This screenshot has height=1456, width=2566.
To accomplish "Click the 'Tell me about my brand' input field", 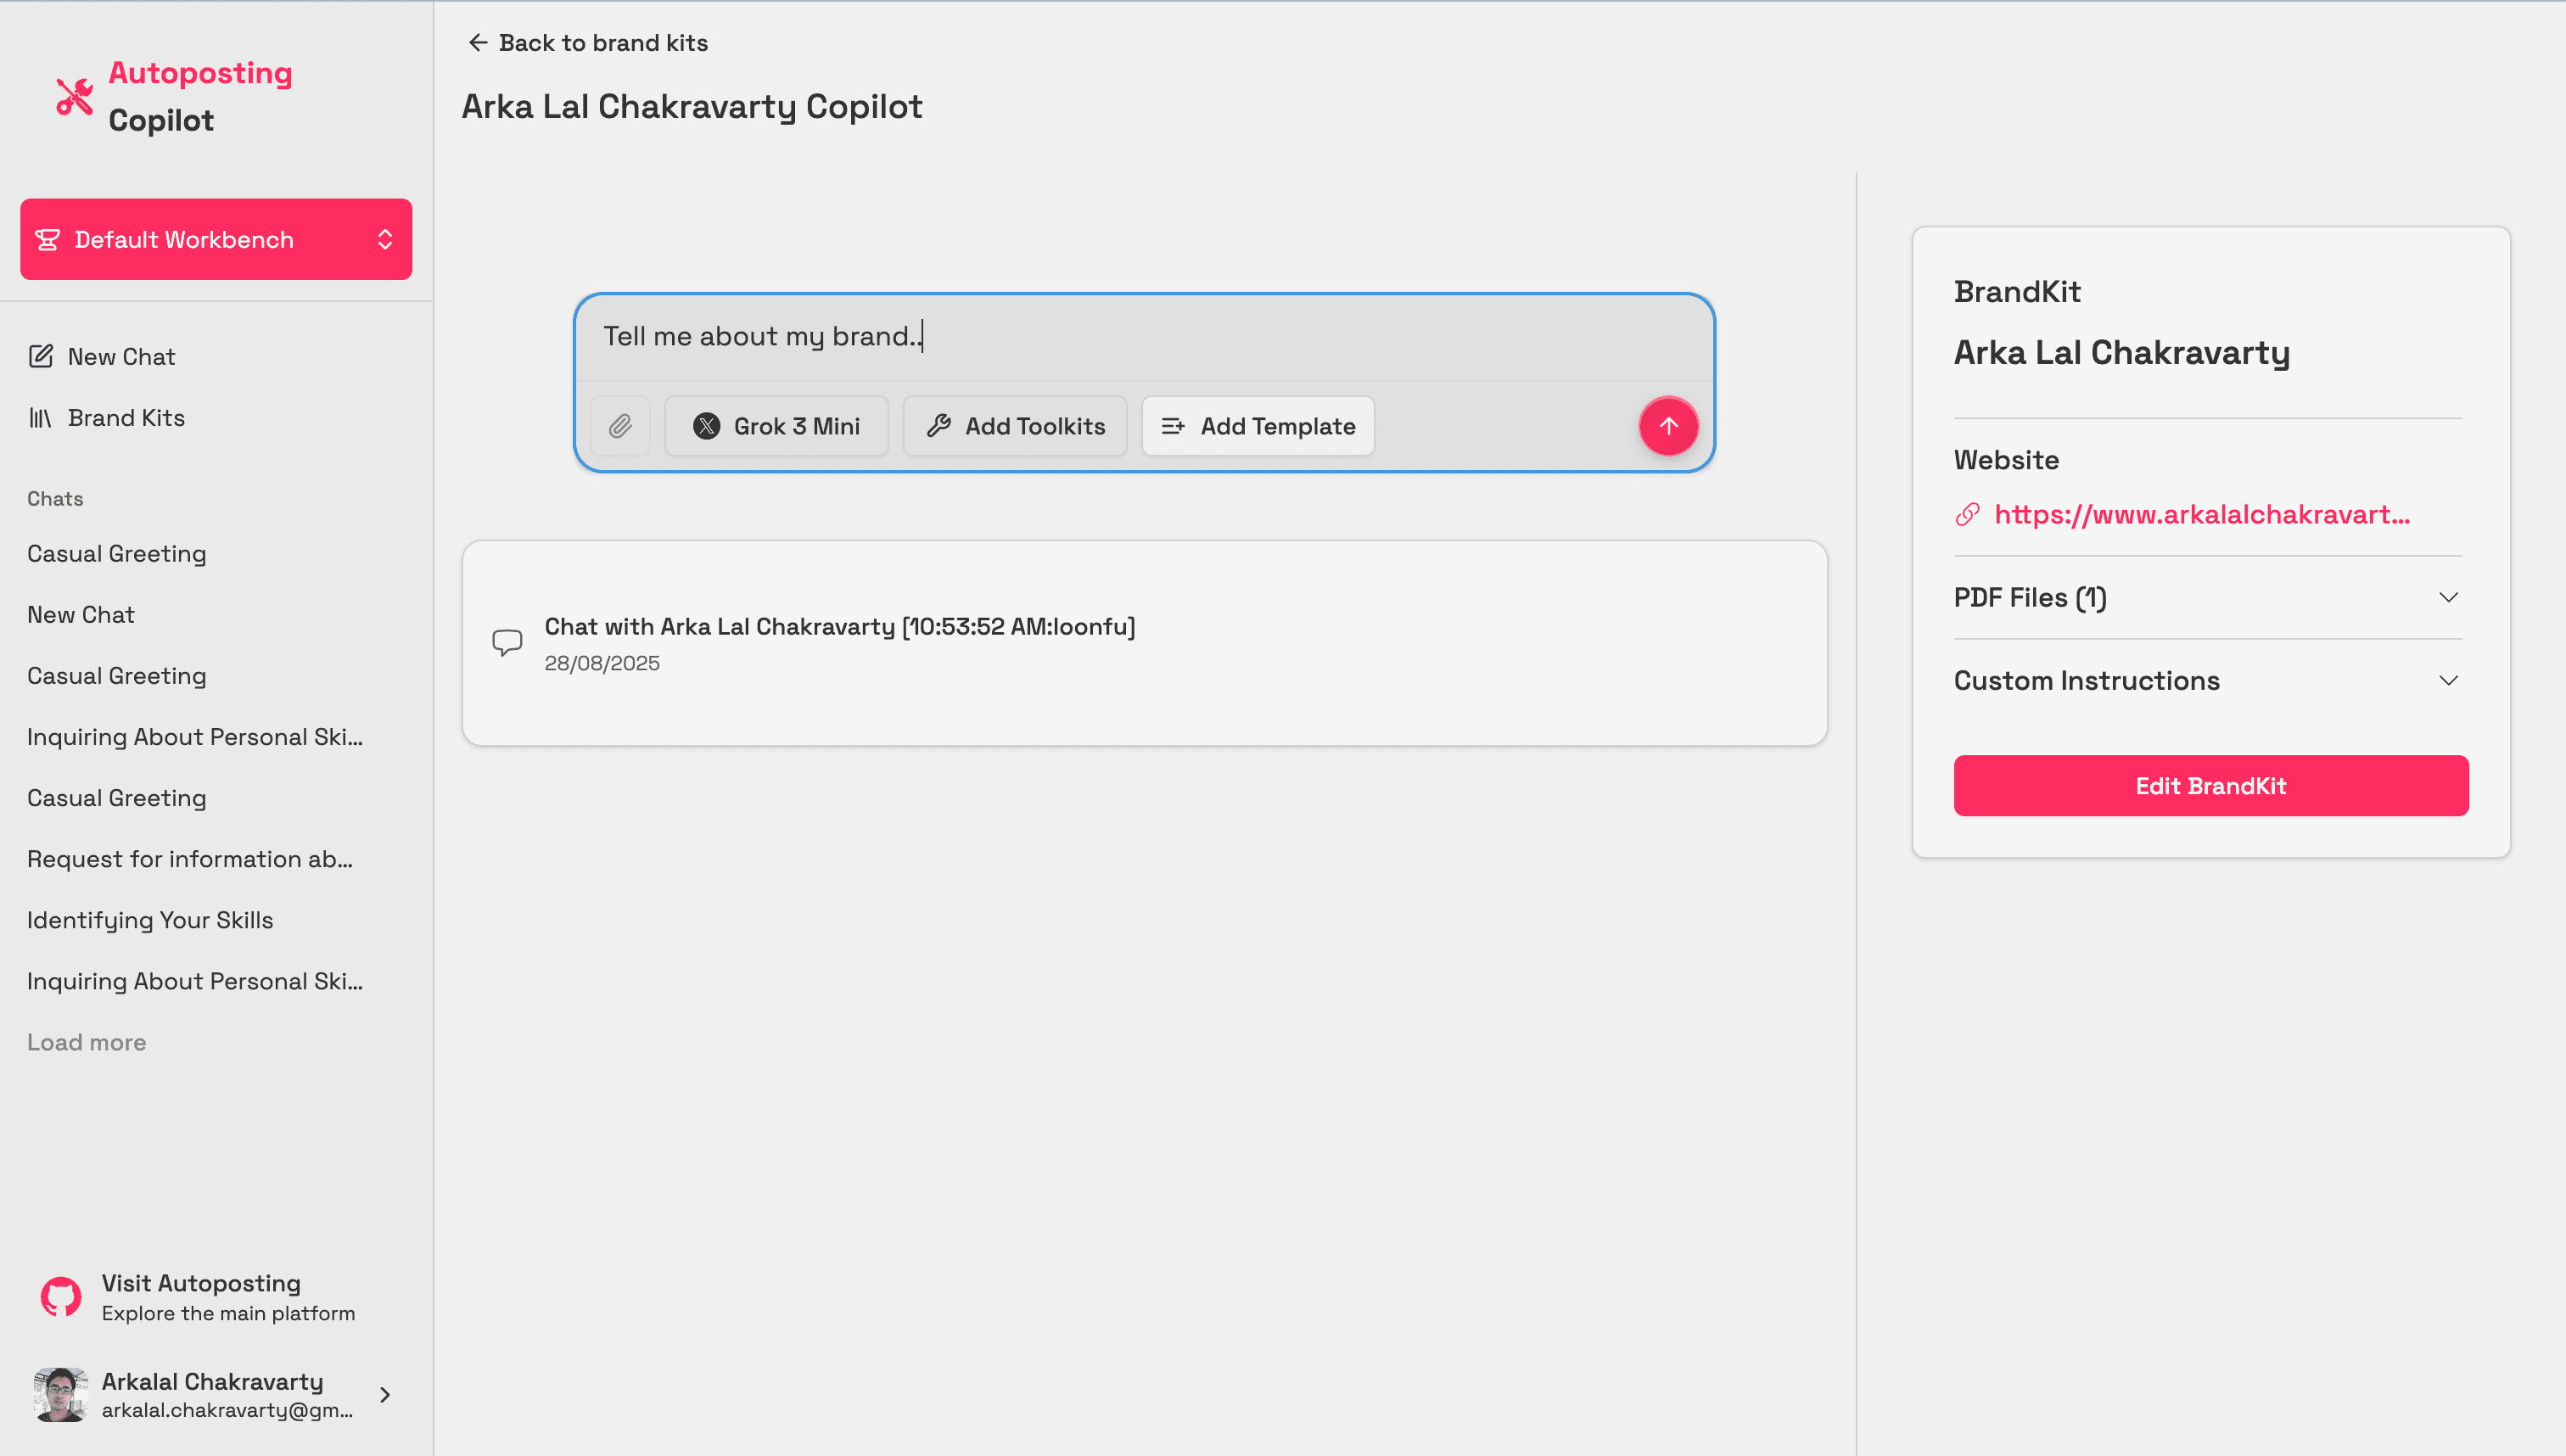I will tap(1143, 337).
